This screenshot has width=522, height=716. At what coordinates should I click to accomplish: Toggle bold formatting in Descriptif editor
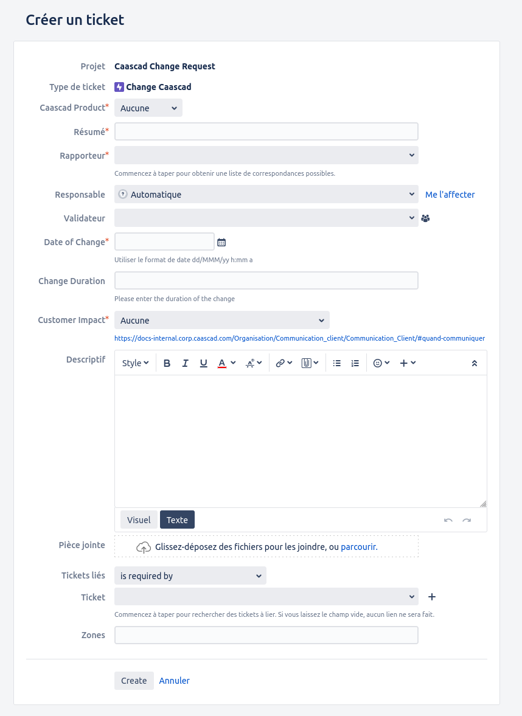pos(167,363)
